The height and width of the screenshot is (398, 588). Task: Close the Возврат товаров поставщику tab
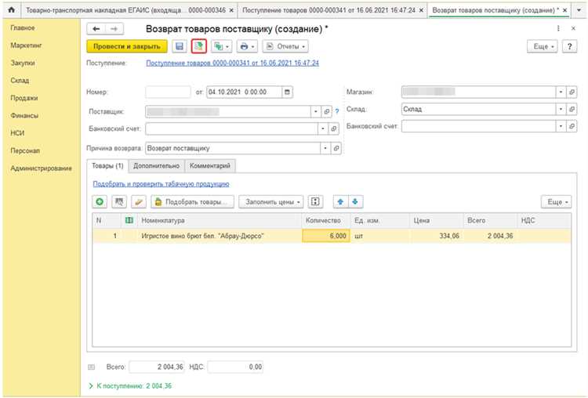pyautogui.click(x=564, y=10)
